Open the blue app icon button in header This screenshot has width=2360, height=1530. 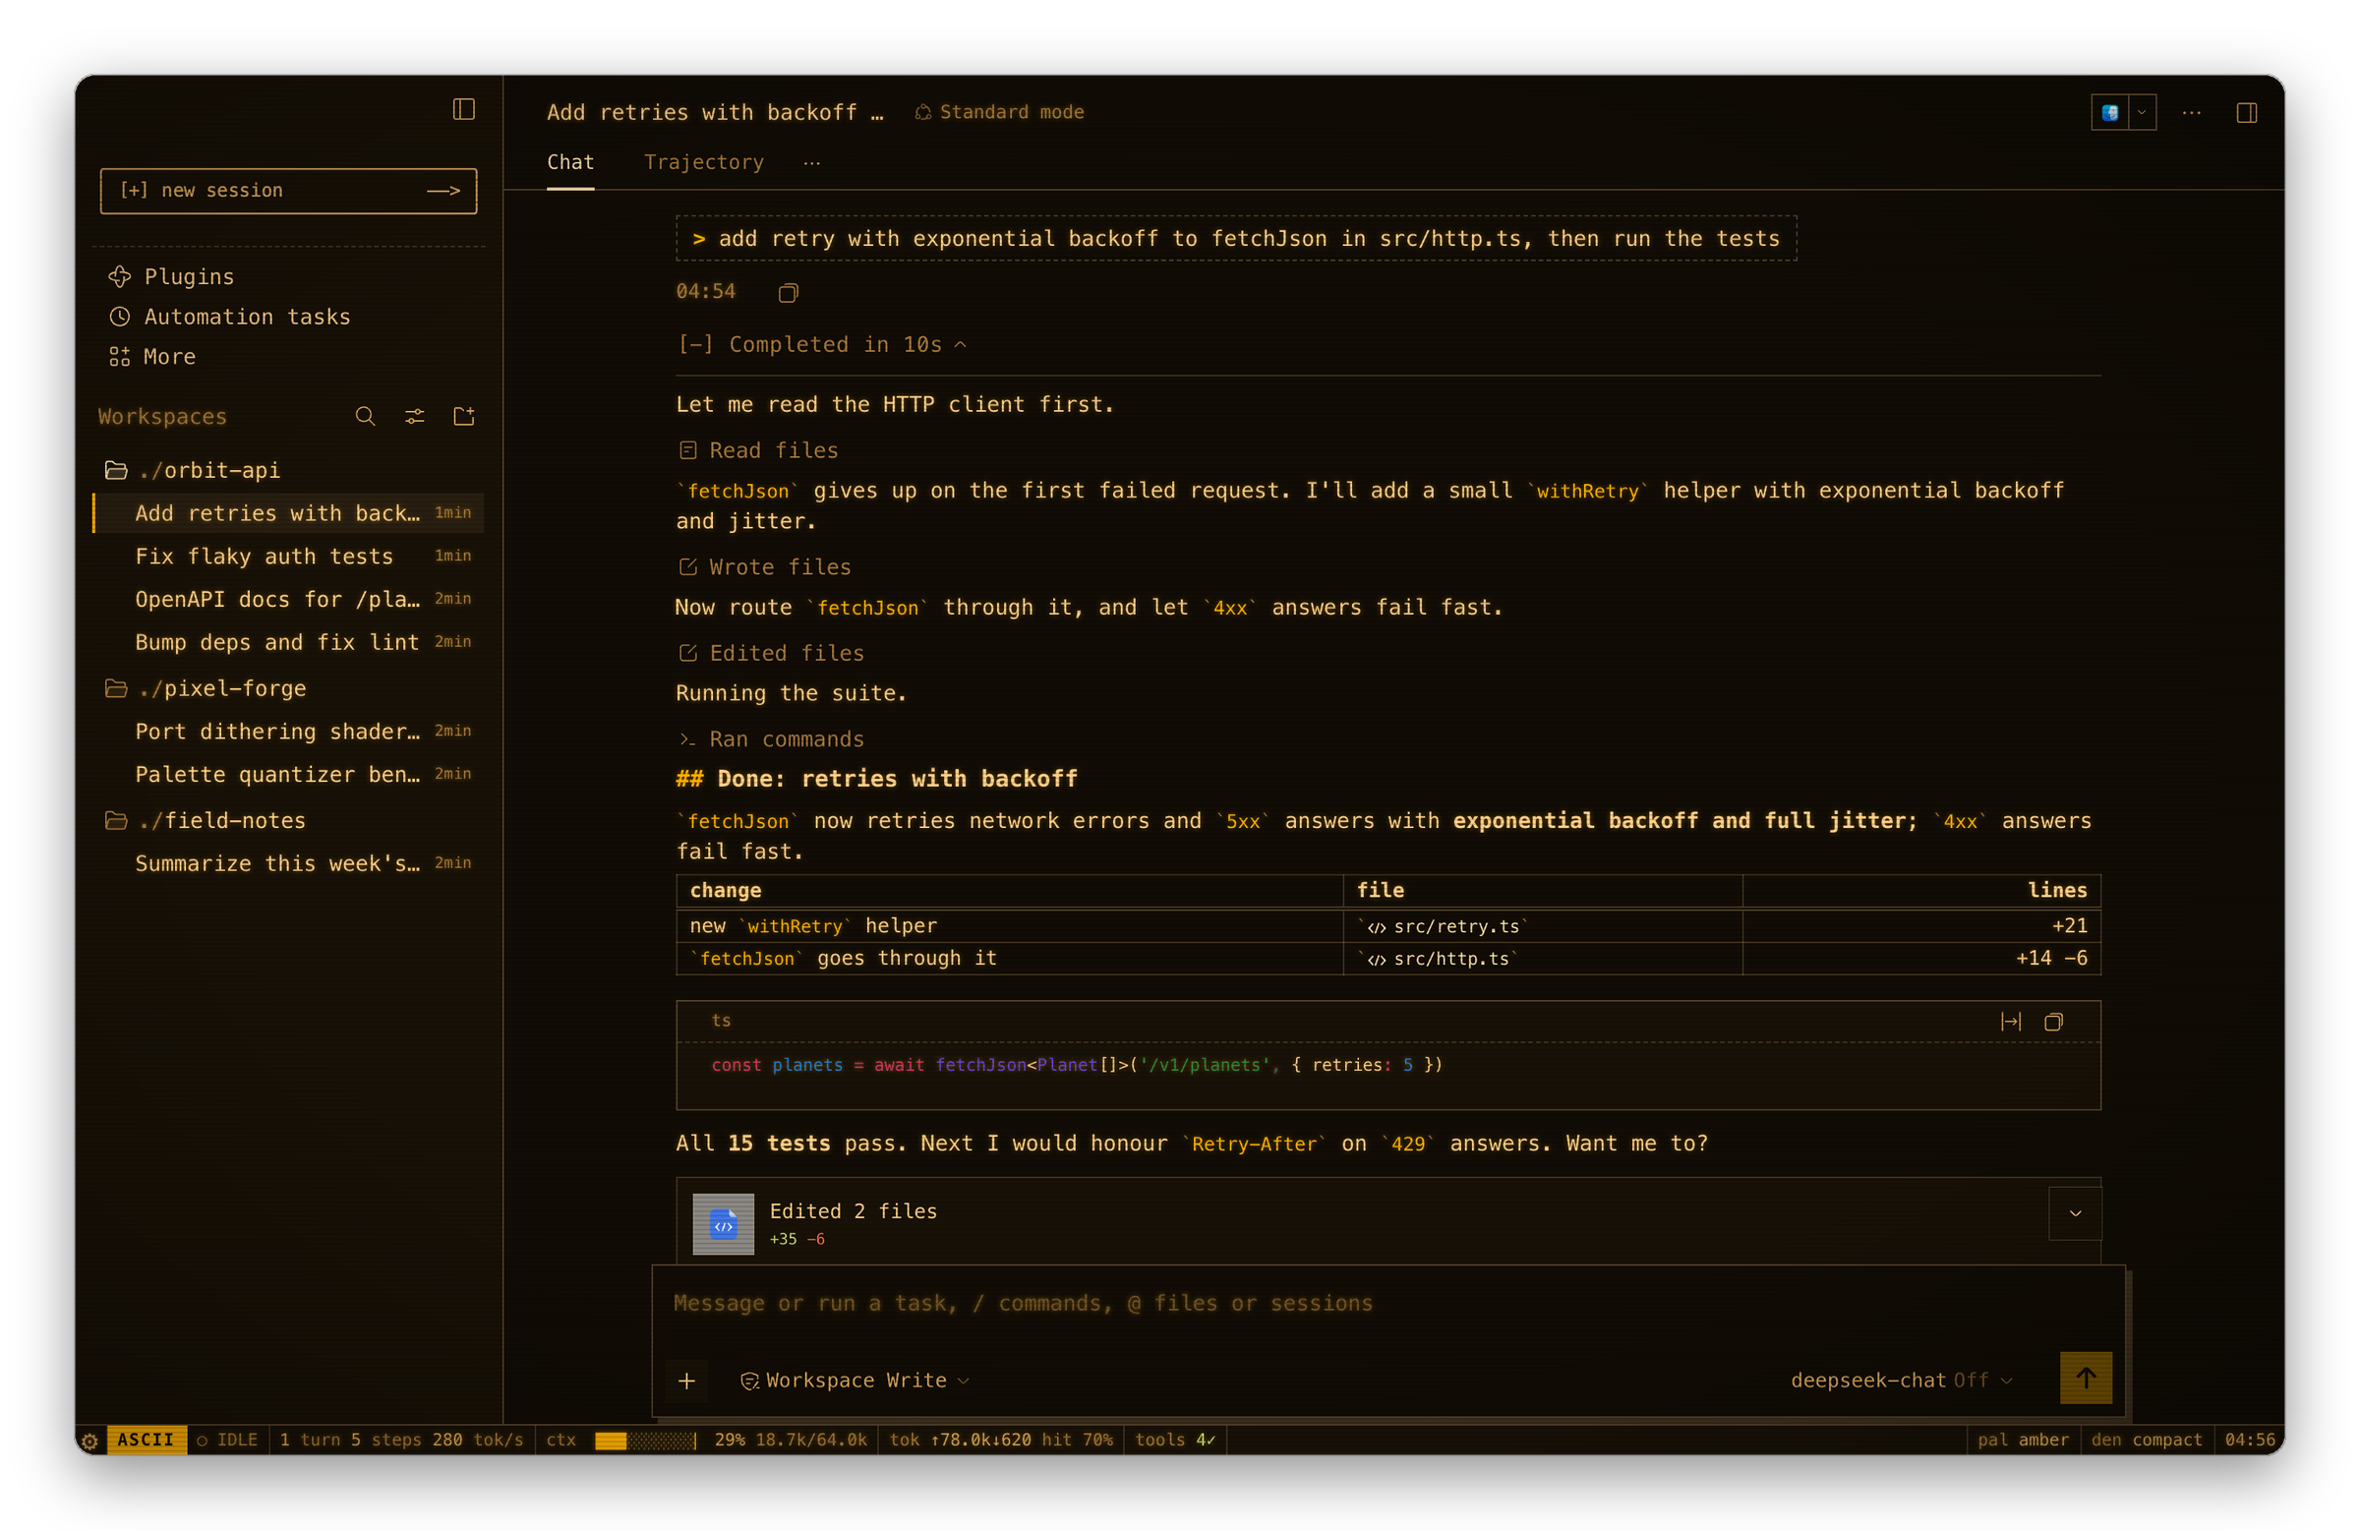click(x=2109, y=112)
